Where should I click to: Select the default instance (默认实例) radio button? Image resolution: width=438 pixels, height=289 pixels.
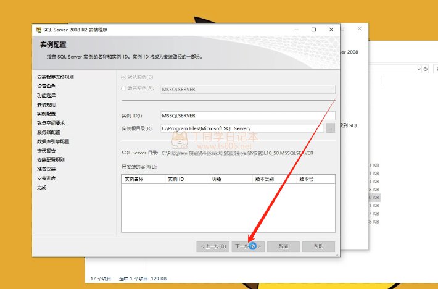pyautogui.click(x=123, y=77)
